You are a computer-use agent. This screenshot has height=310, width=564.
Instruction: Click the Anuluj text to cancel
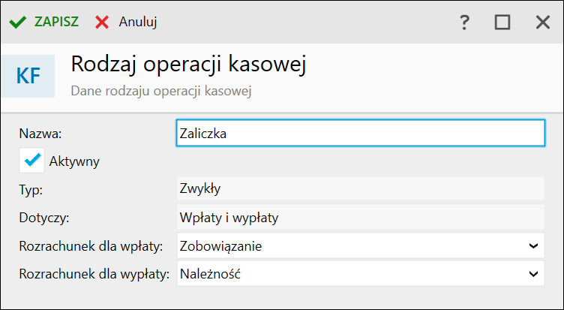tap(138, 22)
